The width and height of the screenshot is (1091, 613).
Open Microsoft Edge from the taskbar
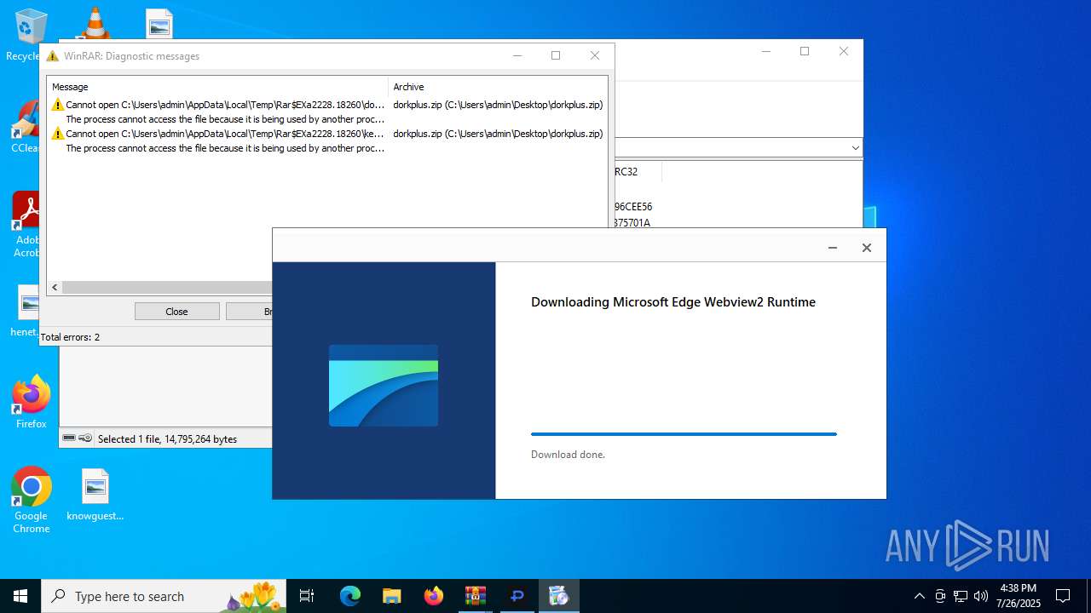[x=350, y=596]
